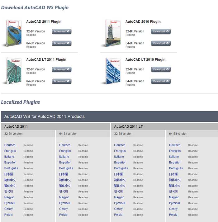Click the AutoCAD LT 2010 box thumbnail
The width and height of the screenshot is (218, 222).
(x=113, y=71)
